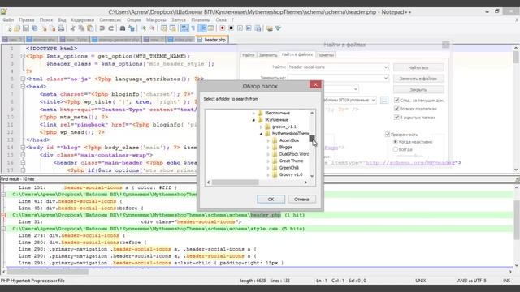
Task: Collapse the fold marker on code line 2
Action: coord(23,56)
